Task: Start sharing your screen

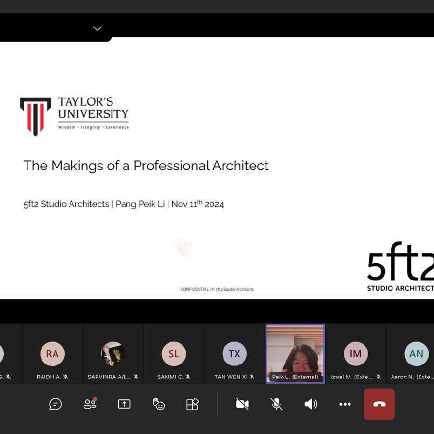Action: point(124,404)
